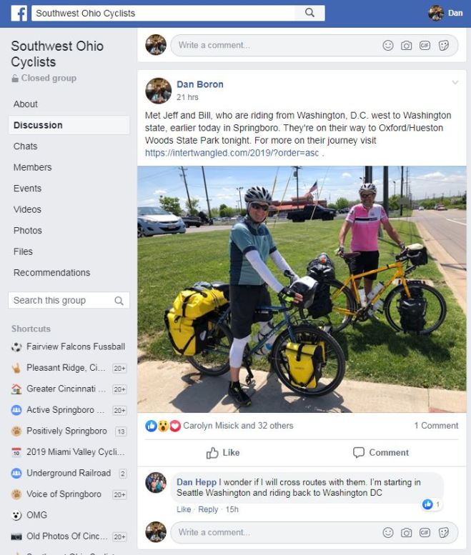Post a sticker from bottom comment box
The height and width of the screenshot is (555, 471).
tap(443, 532)
